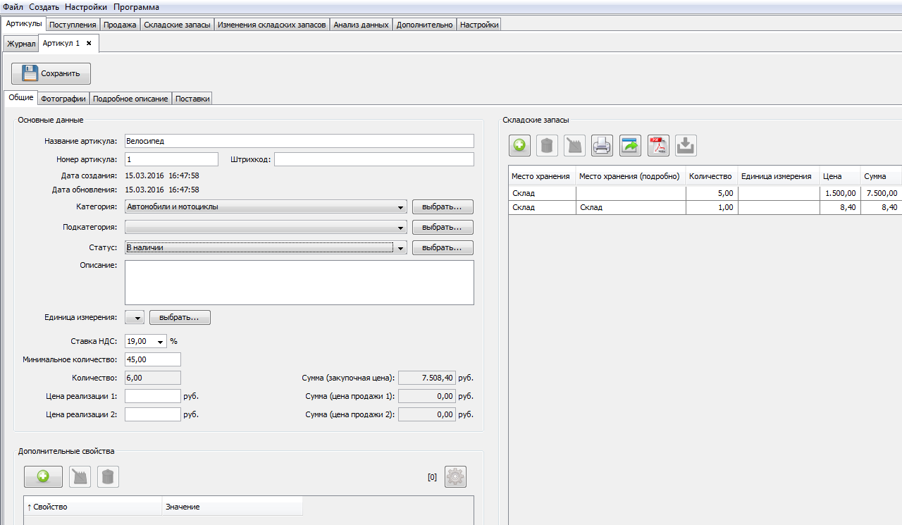This screenshot has height=525, width=902.
Task: Click the download tray icon in stock toolbar
Action: [x=686, y=146]
